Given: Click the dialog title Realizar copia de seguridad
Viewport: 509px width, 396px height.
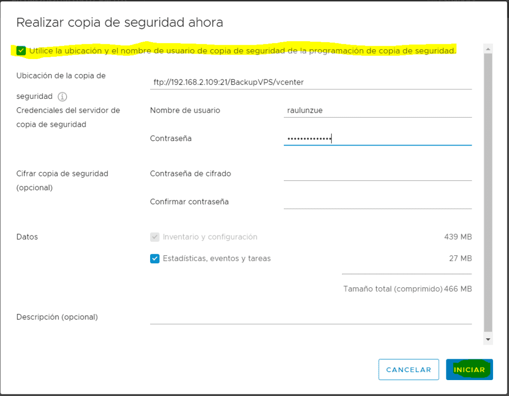Looking at the screenshot, I should (x=119, y=22).
